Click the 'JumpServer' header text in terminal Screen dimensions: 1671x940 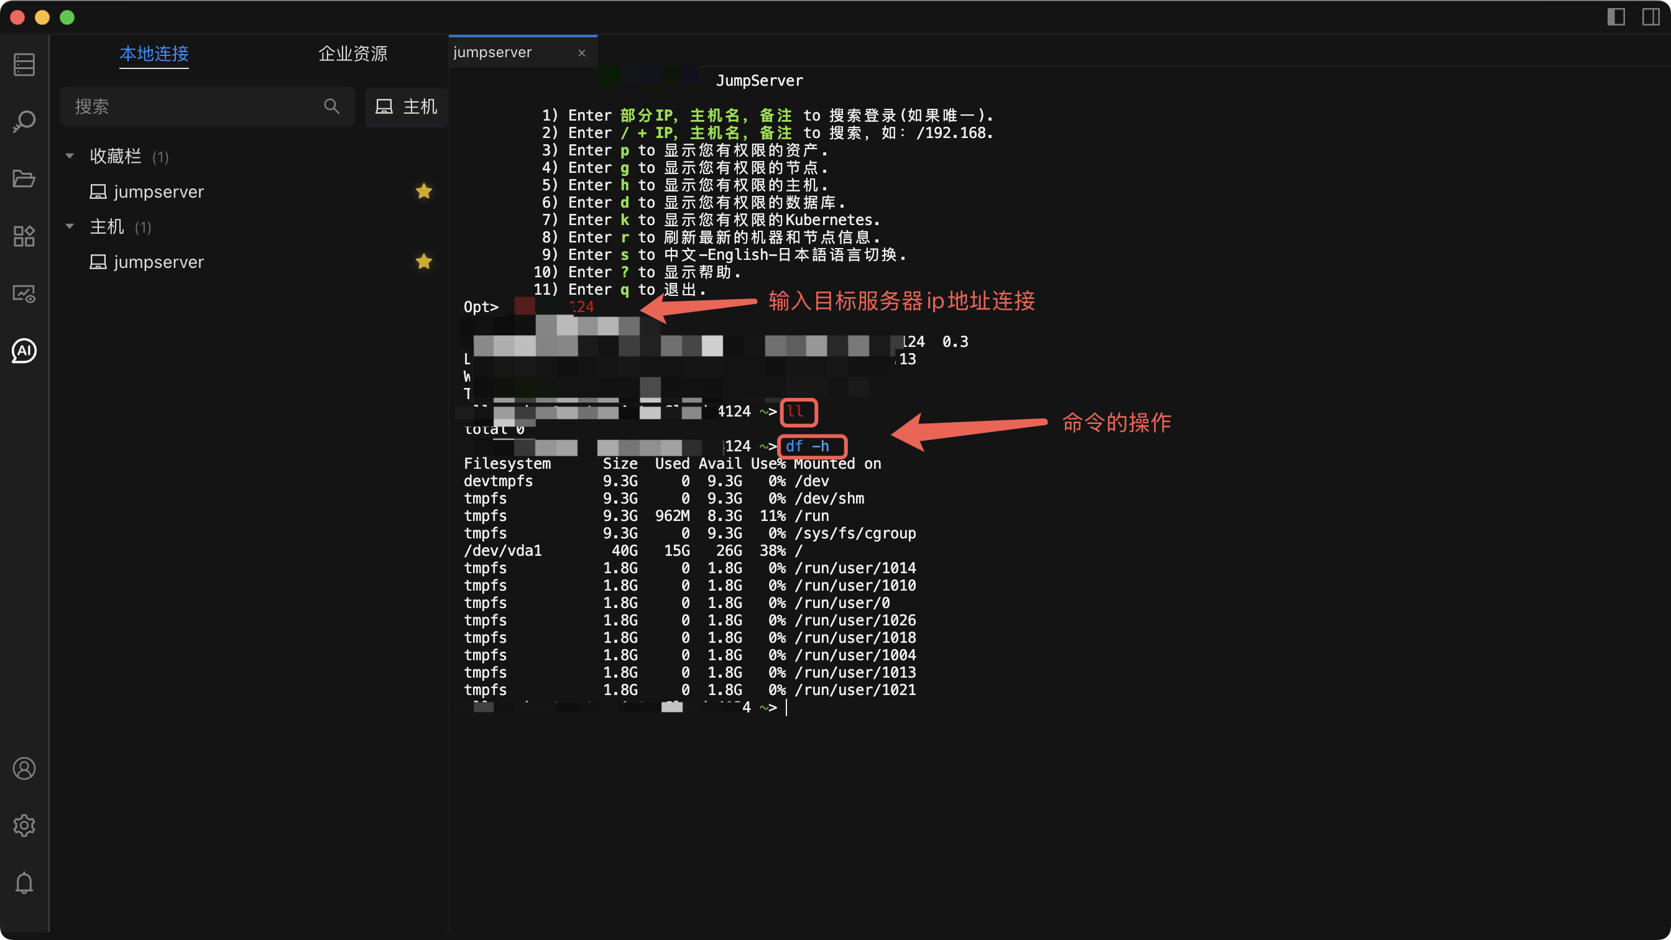click(759, 80)
